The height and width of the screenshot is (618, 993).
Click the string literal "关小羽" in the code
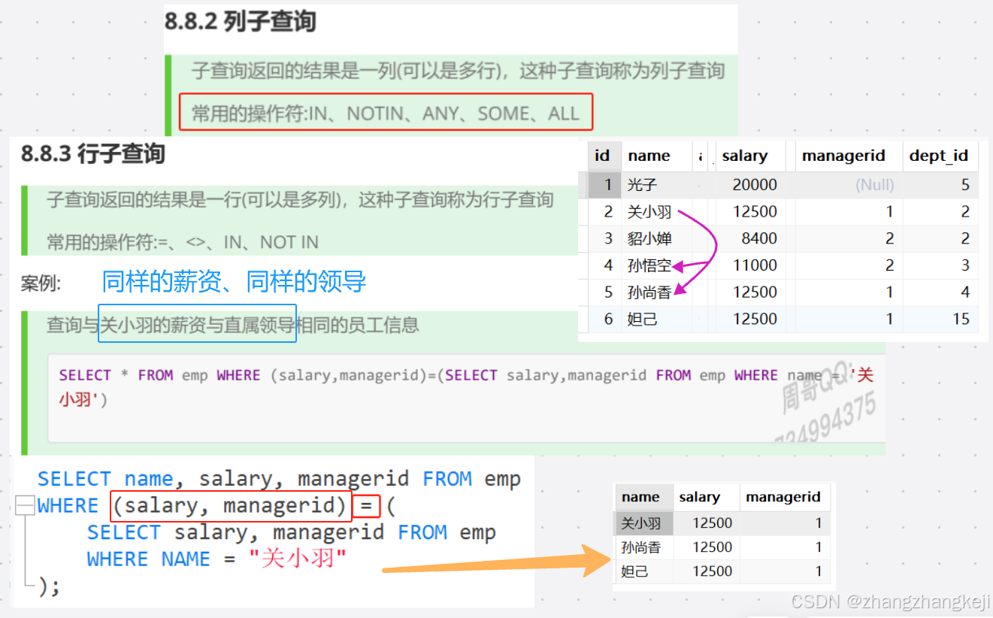(298, 560)
